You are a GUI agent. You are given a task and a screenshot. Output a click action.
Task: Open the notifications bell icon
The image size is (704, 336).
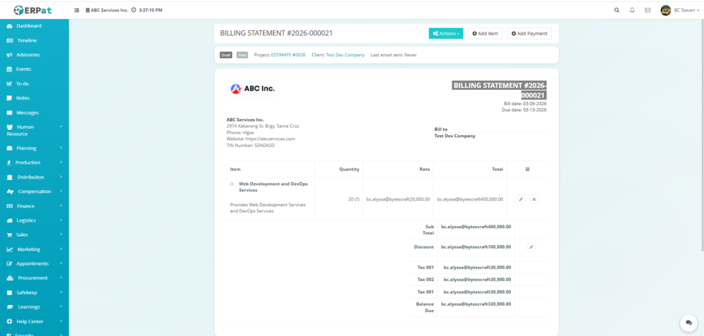click(x=632, y=10)
